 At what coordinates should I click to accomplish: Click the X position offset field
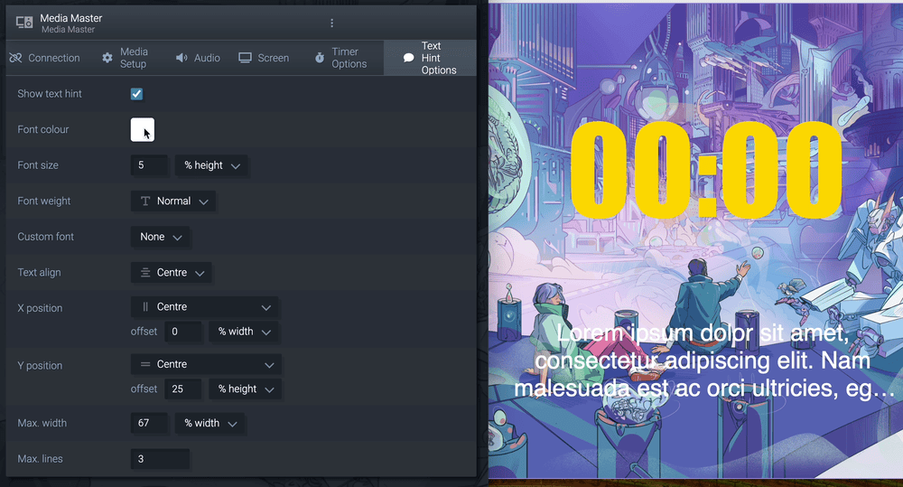coord(183,332)
